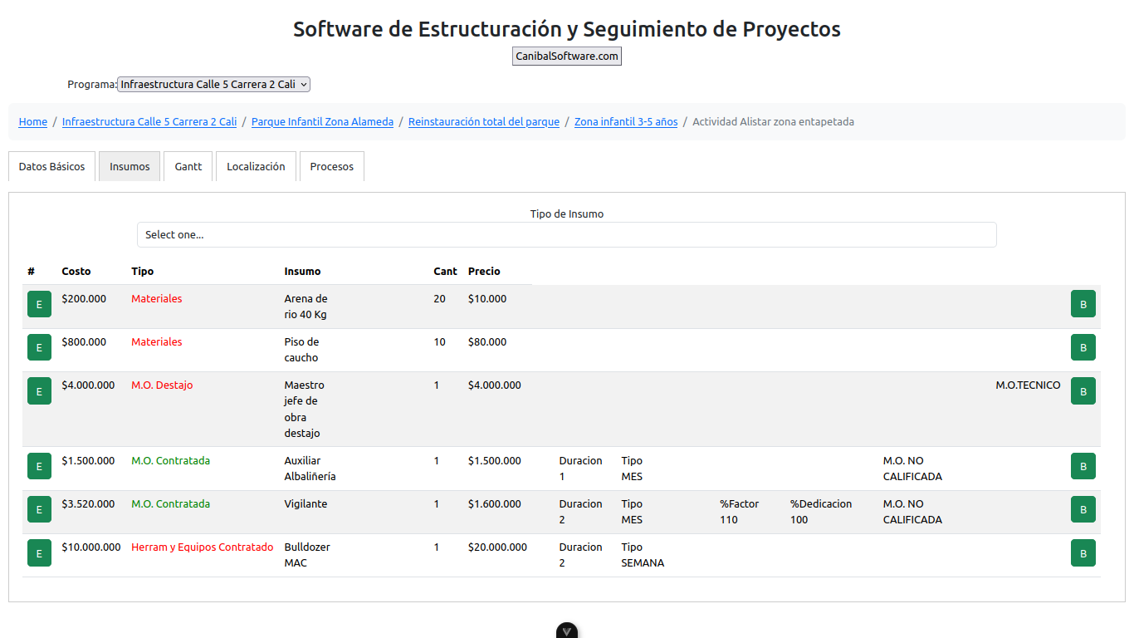
Task: Navigate to the Home breadcrumb link
Action: pyautogui.click(x=33, y=121)
